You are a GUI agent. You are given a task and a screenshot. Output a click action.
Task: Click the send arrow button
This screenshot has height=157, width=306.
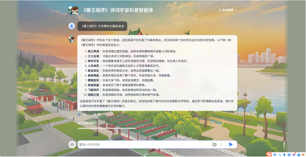[x=231, y=144]
